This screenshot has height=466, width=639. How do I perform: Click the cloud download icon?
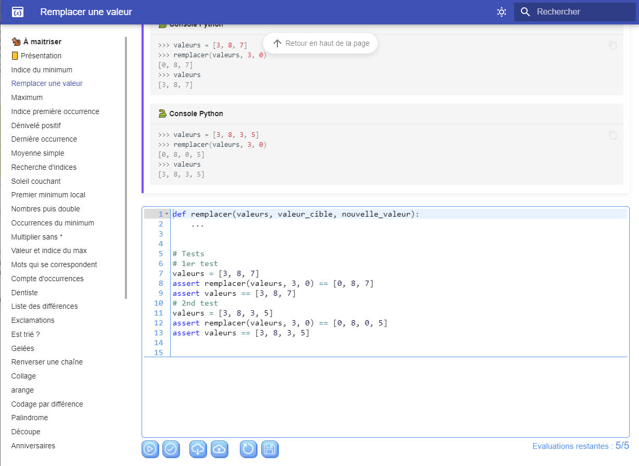(x=198, y=449)
